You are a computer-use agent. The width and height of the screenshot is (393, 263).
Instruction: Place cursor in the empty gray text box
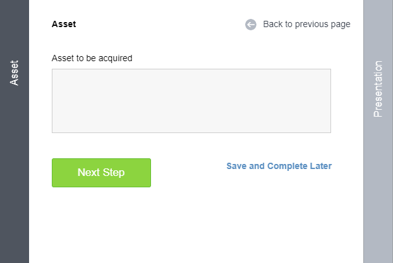pos(191,101)
